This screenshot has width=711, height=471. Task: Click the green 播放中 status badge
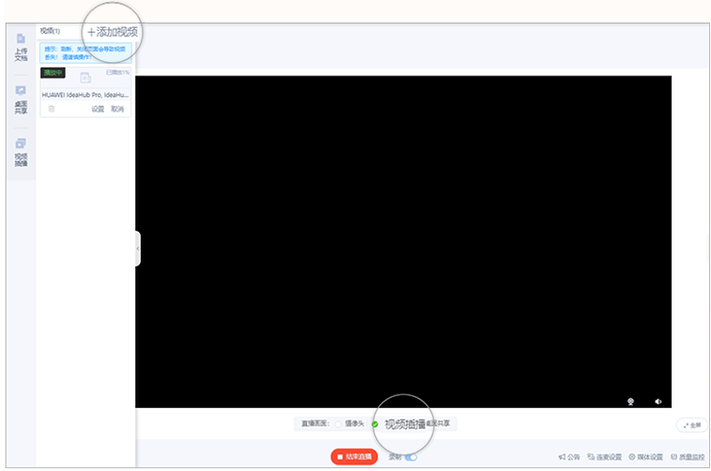point(53,72)
